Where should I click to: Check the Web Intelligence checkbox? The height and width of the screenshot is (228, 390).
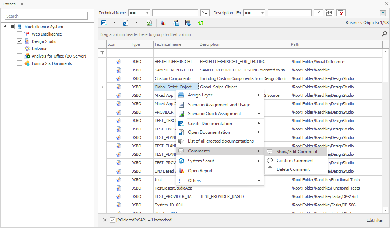(19, 34)
